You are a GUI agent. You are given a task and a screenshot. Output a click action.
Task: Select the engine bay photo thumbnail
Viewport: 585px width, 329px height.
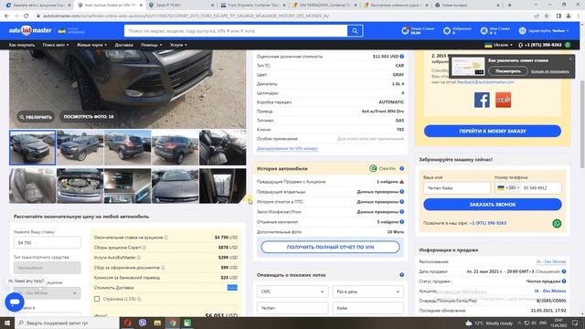[80, 186]
